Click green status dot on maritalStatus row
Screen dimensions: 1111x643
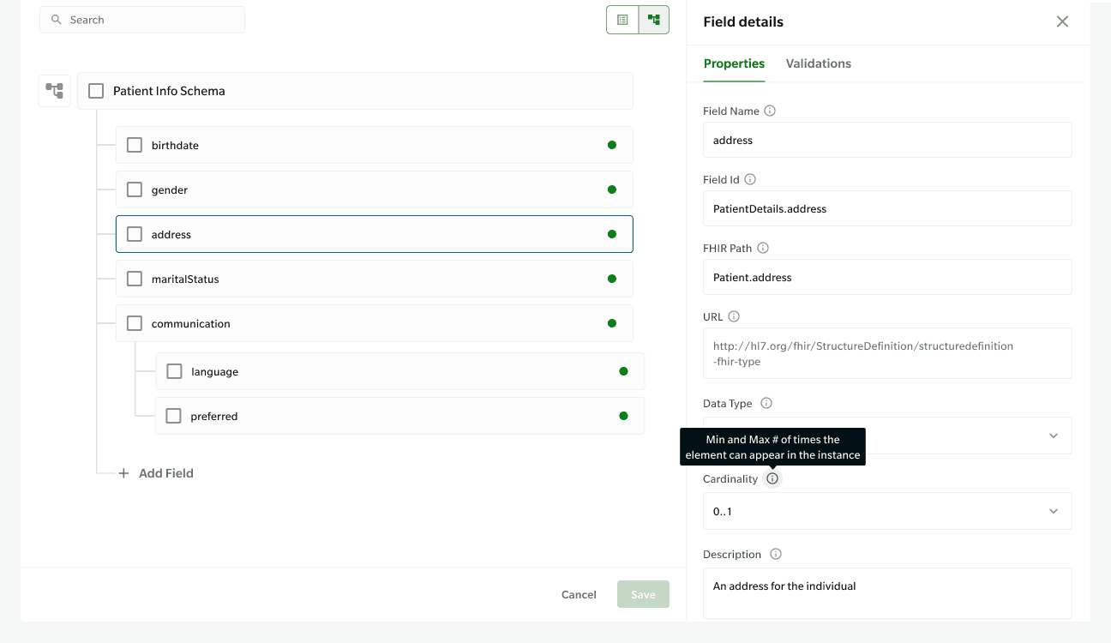tap(612, 279)
